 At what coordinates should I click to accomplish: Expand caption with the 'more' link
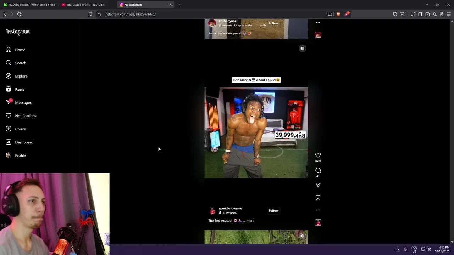coord(250,221)
